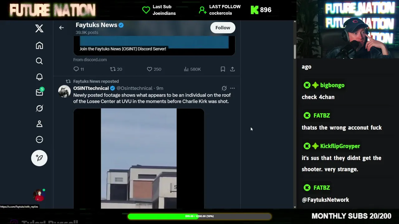This screenshot has width=399, height=224.
Task: Open the Notifications bell icon
Action: coord(39,77)
